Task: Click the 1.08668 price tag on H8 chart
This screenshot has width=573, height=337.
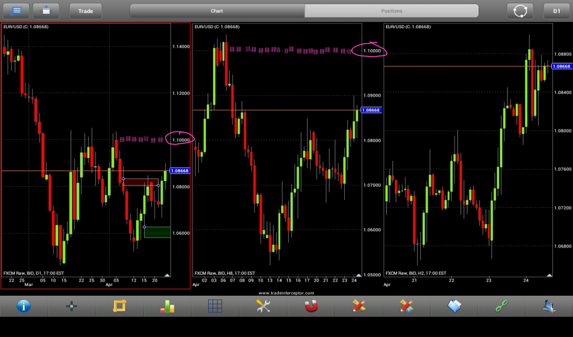Action: 371,110
